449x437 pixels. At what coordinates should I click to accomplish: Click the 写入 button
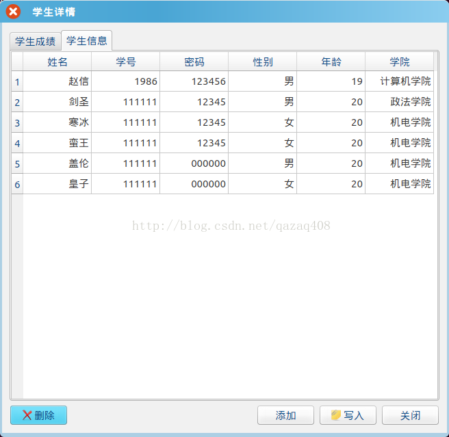point(348,415)
